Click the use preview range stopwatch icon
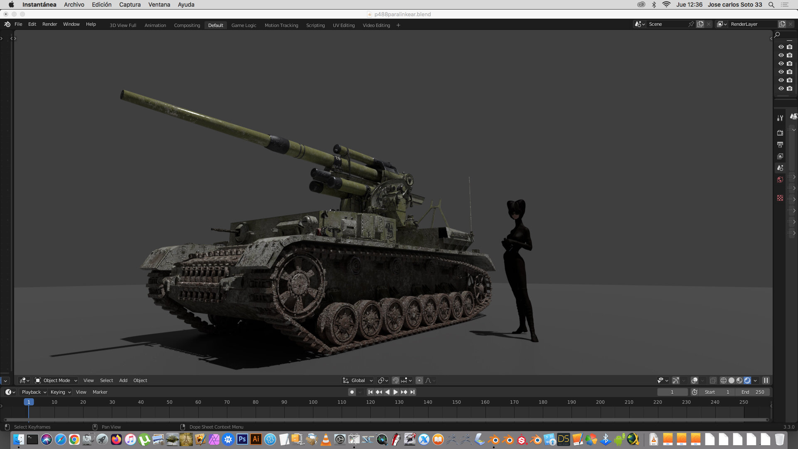The width and height of the screenshot is (798, 449). coord(695,392)
